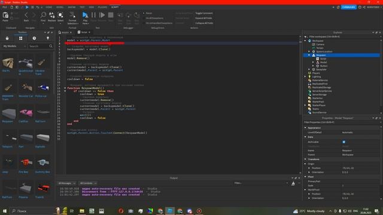The image size is (383, 215).
Task: Select the Monster Car model thumbnail
Action: pos(26,87)
